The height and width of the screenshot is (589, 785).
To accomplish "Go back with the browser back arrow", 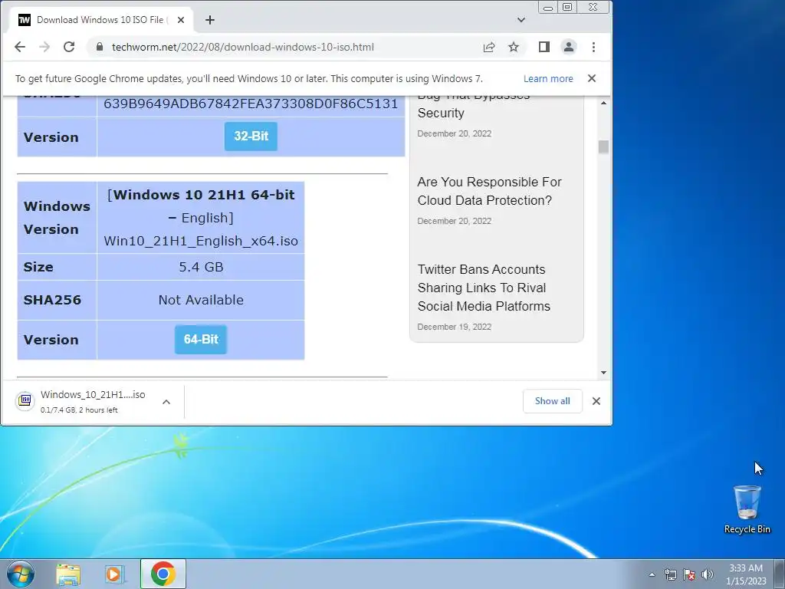I will [x=19, y=47].
